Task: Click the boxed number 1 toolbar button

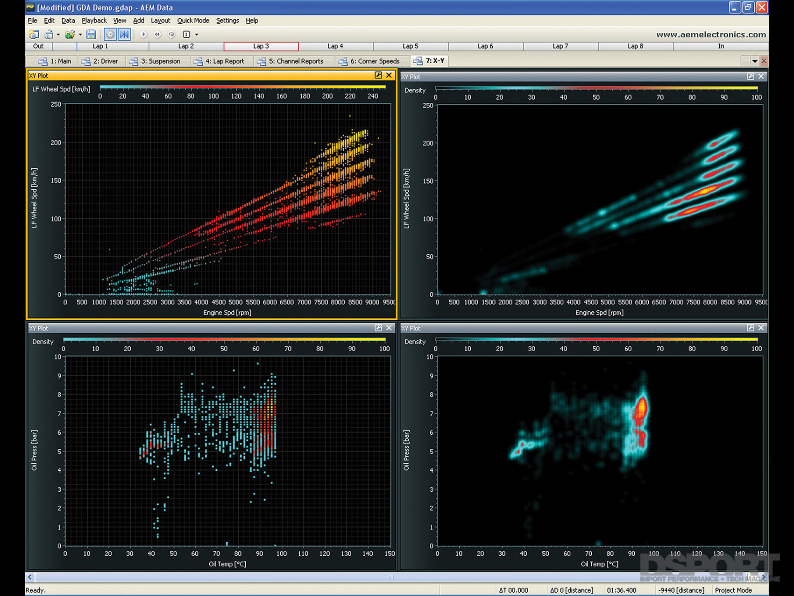Action: [186, 35]
